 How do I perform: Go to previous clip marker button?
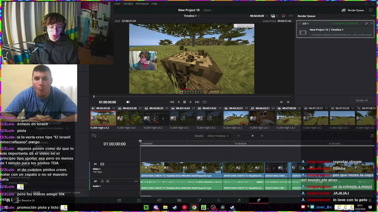288,102
